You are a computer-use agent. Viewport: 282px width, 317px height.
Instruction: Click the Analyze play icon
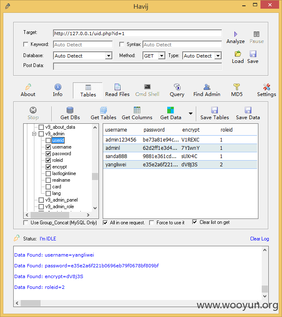(x=236, y=34)
